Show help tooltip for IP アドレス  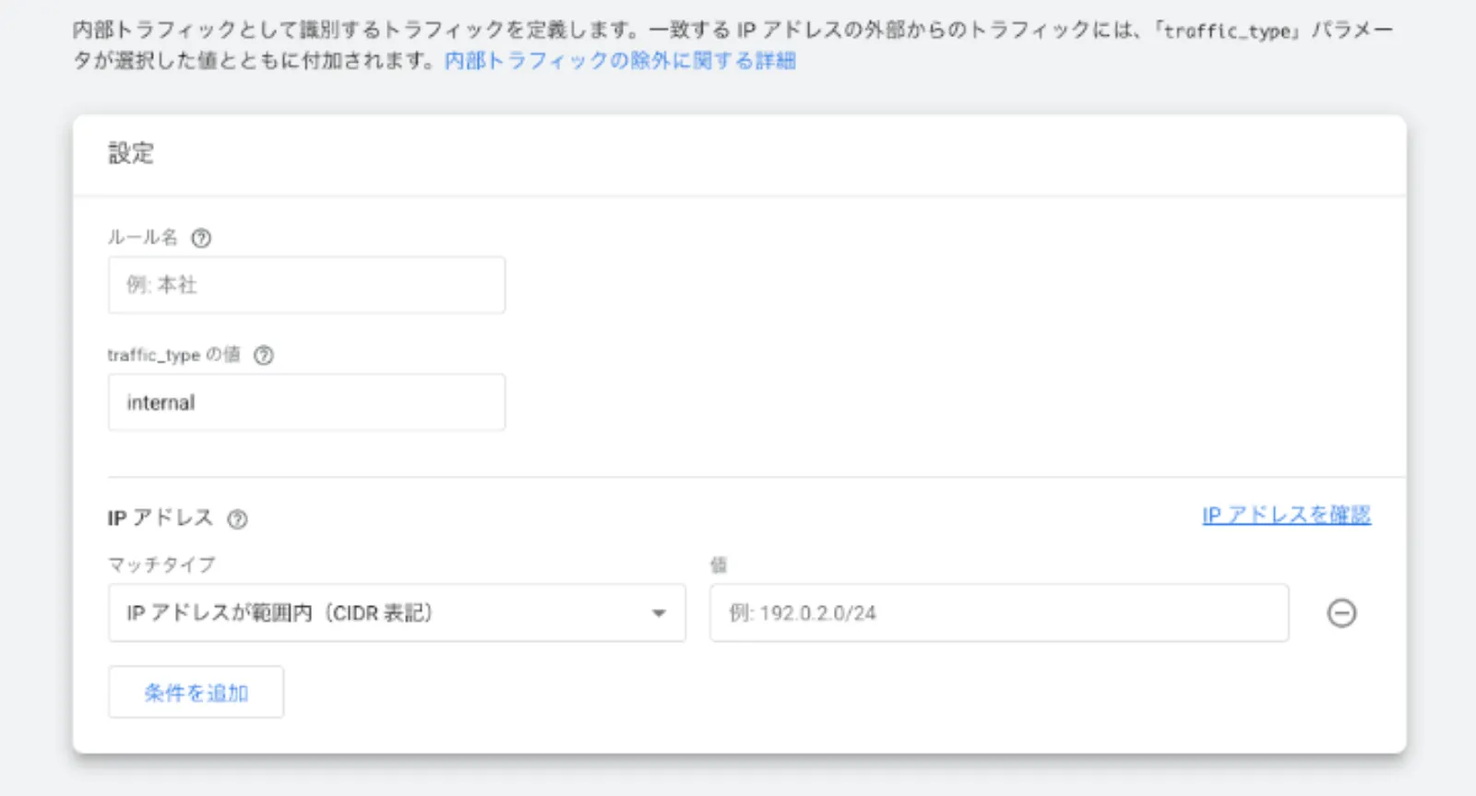coord(238,519)
